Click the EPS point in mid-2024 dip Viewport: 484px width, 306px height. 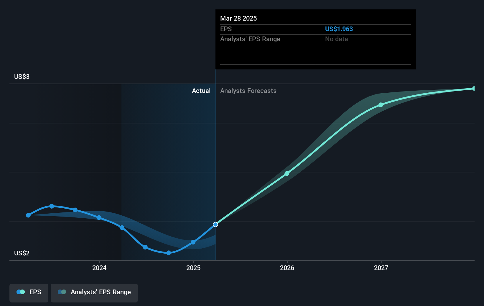click(145, 247)
